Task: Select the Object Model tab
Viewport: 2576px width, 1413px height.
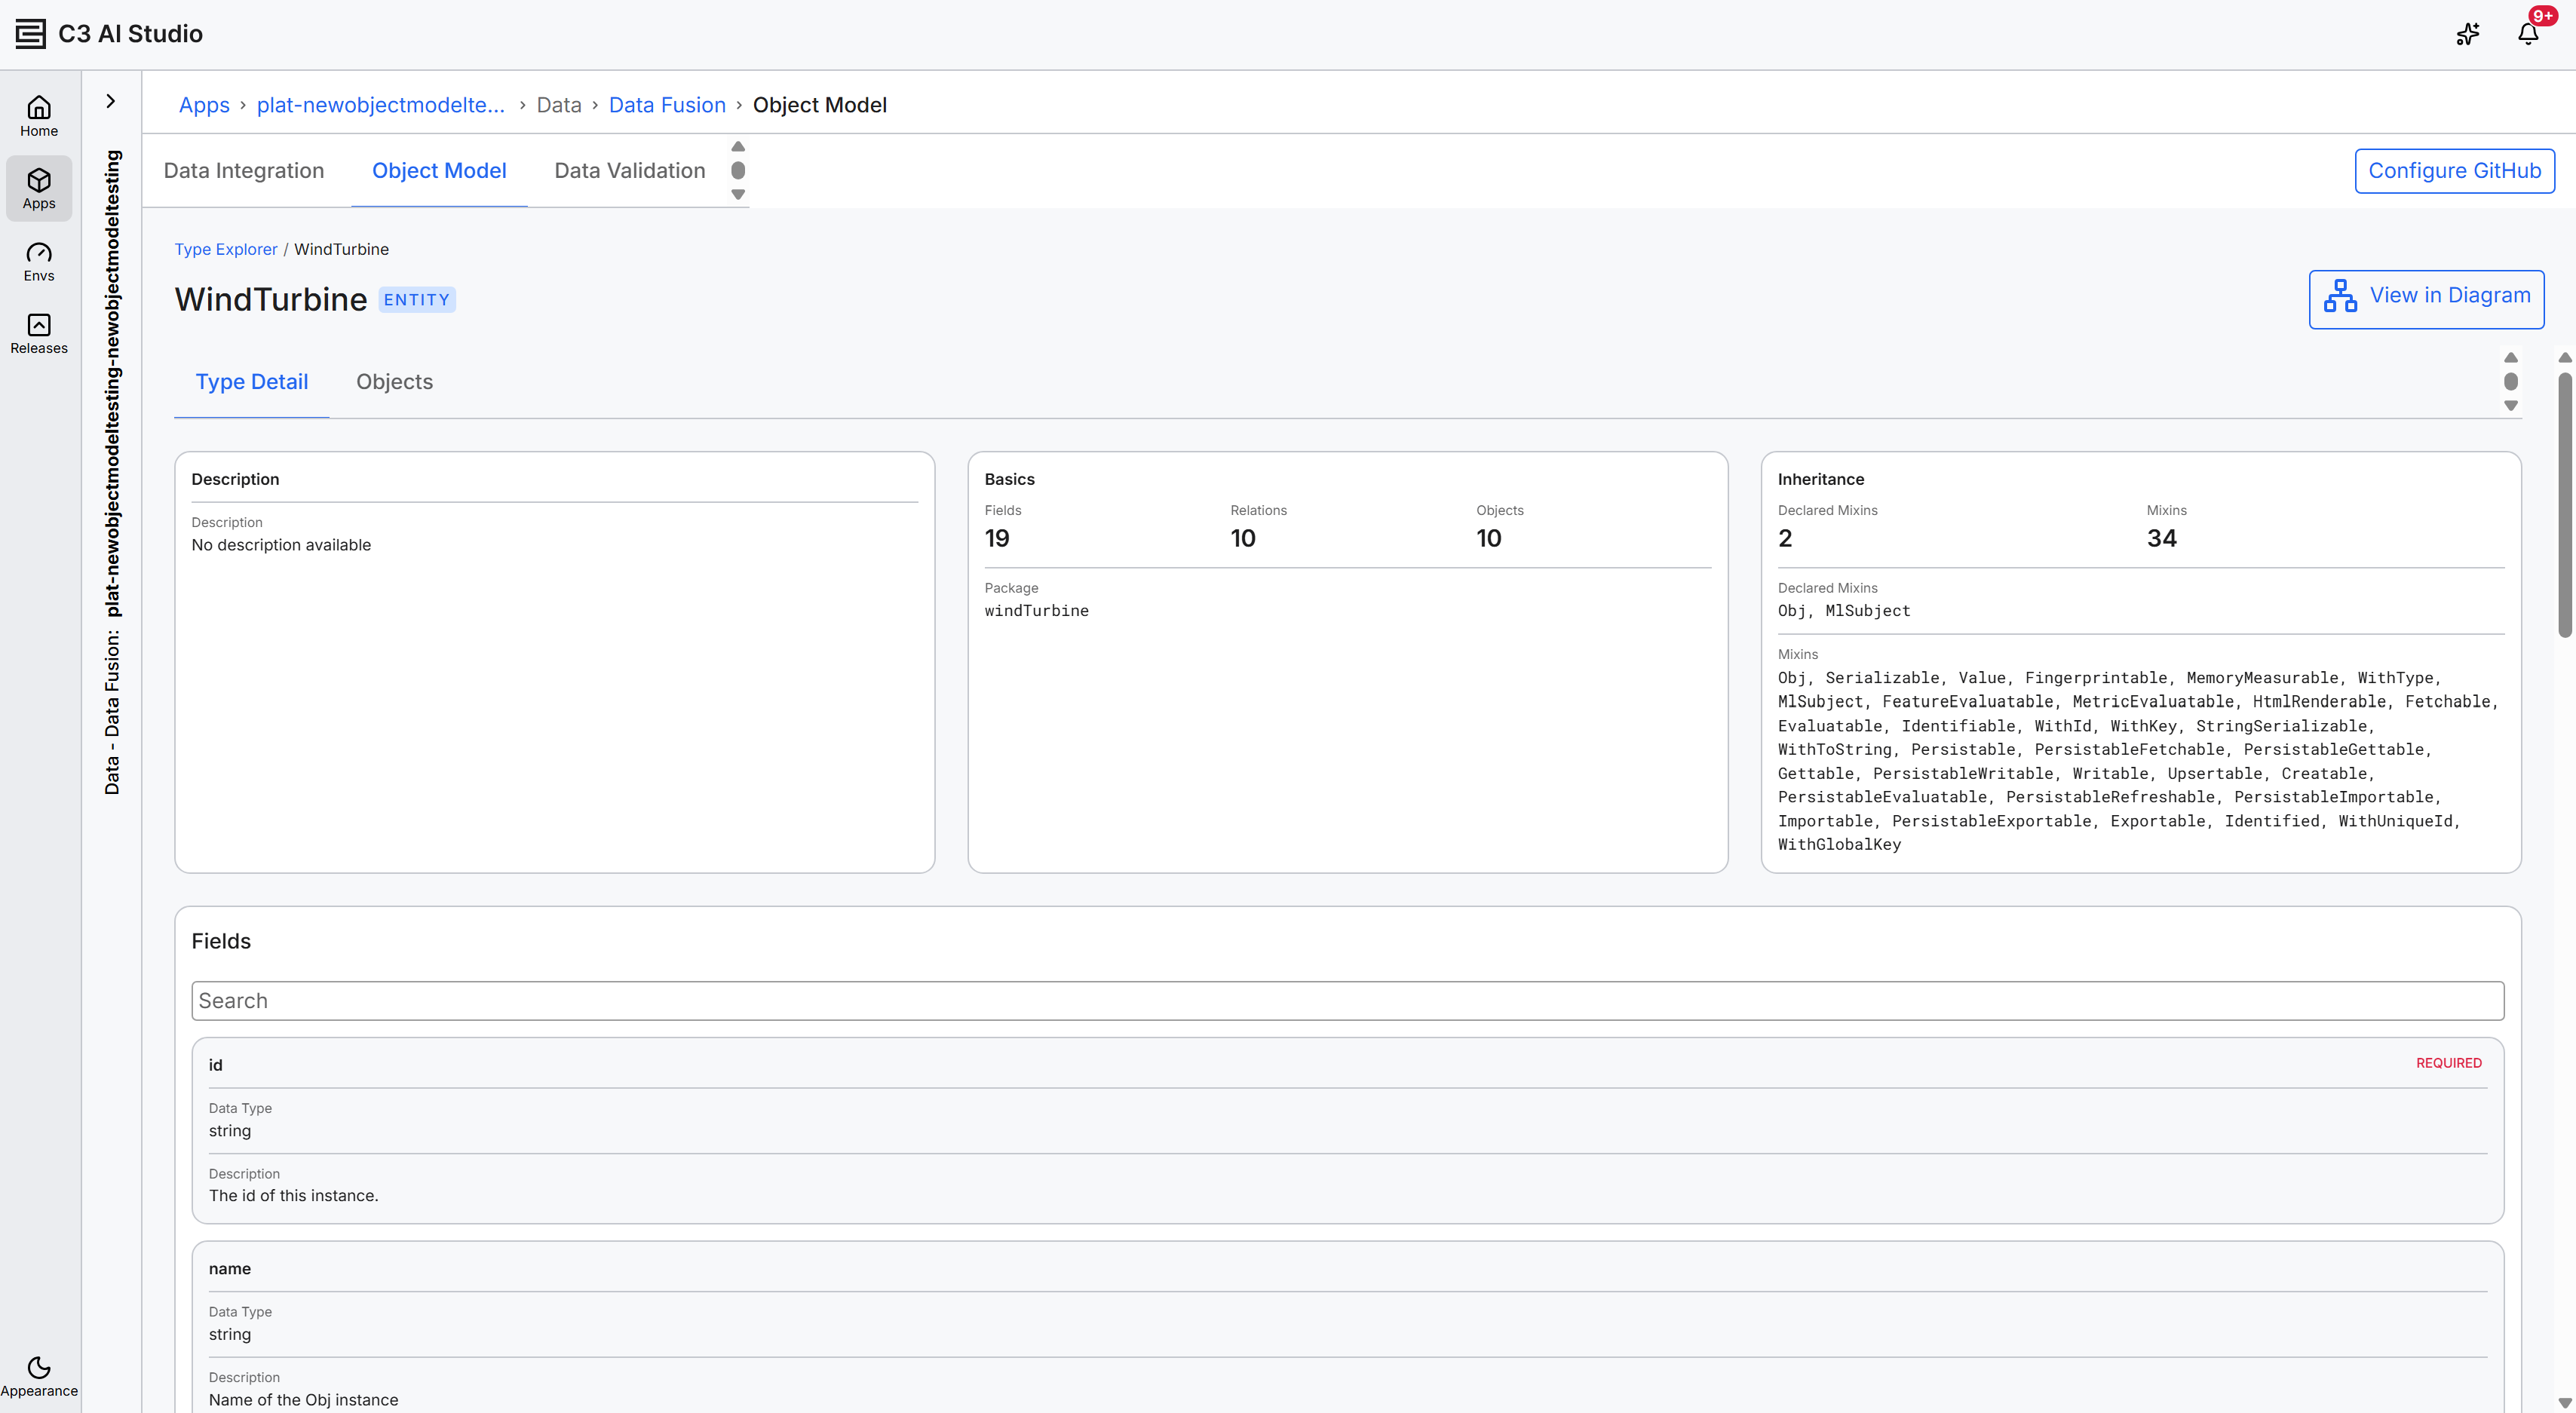Action: tap(439, 171)
